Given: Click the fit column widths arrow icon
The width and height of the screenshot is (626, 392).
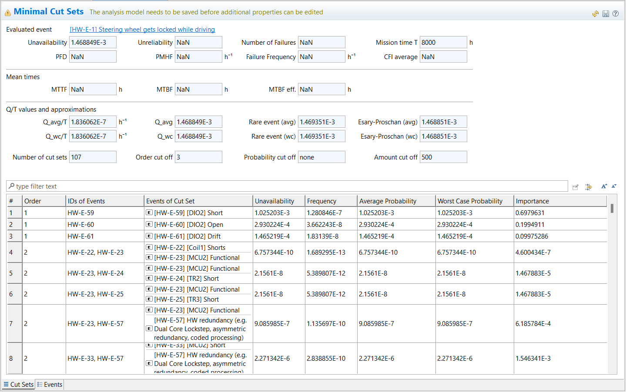Looking at the screenshot, I should click(589, 187).
